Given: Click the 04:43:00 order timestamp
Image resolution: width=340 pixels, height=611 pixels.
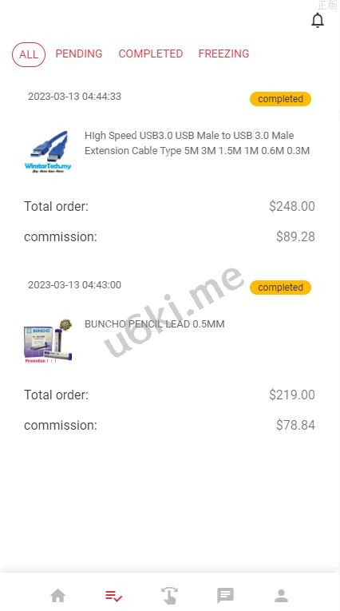Looking at the screenshot, I should pos(74,285).
